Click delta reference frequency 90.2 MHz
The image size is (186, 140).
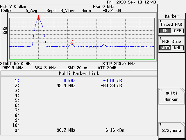(x=66, y=130)
